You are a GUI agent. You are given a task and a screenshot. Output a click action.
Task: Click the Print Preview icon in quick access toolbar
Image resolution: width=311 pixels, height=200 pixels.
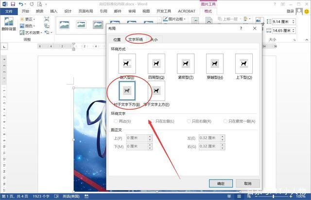40,4
